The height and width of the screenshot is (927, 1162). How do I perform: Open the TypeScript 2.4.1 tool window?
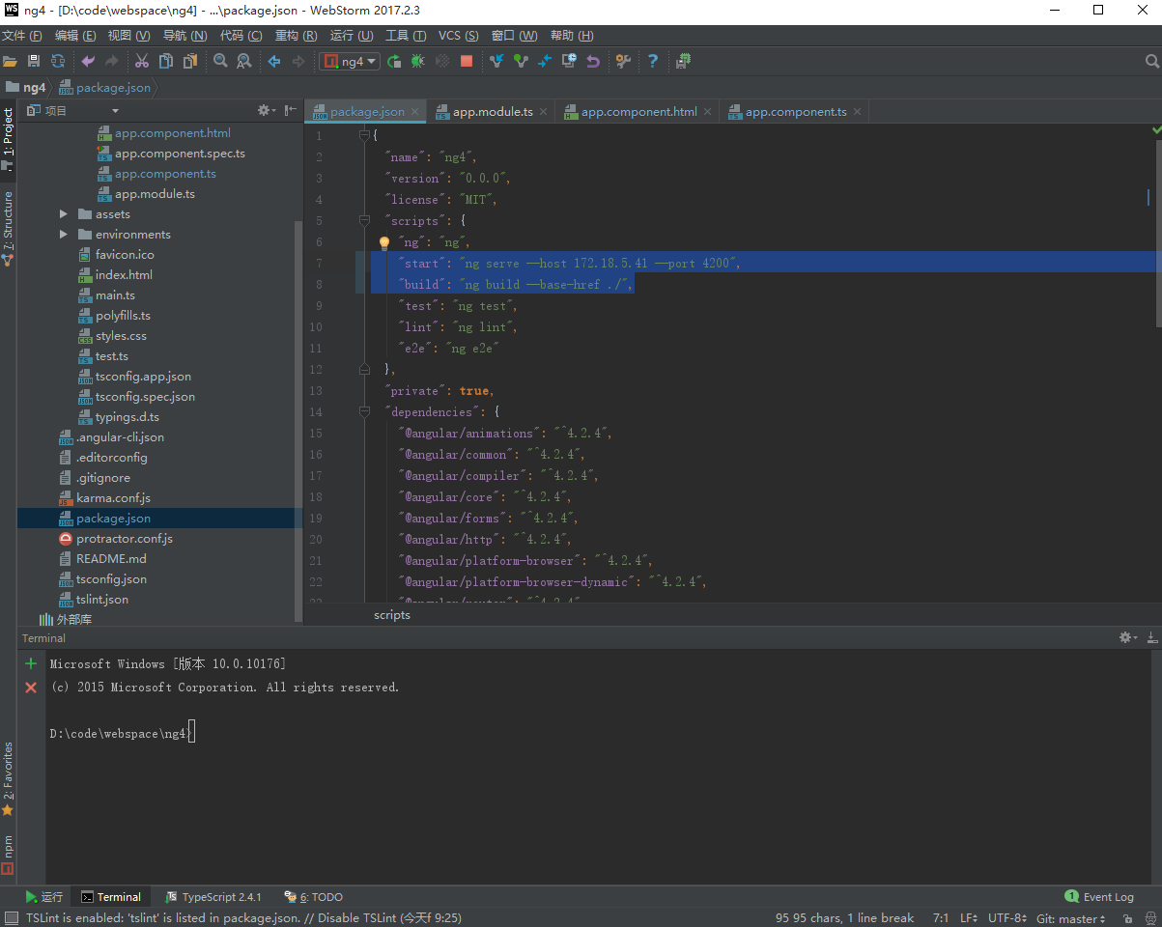tap(213, 897)
